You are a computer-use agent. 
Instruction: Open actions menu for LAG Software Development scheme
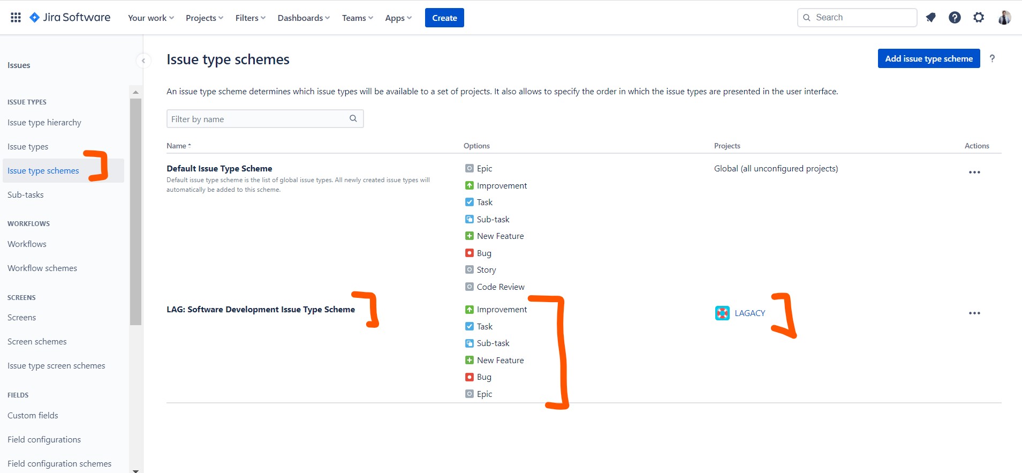tap(974, 313)
